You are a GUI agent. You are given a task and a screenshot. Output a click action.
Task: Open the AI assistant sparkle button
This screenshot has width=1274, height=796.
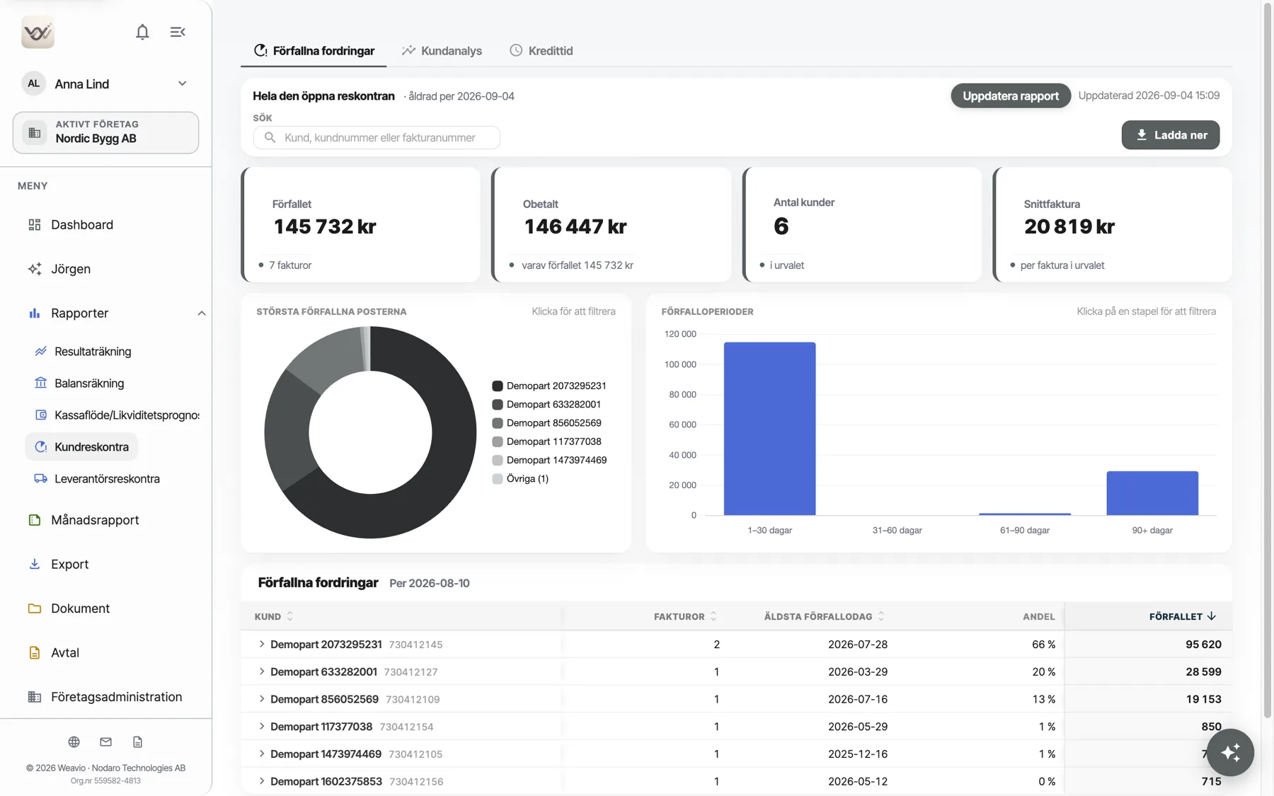coord(1230,752)
